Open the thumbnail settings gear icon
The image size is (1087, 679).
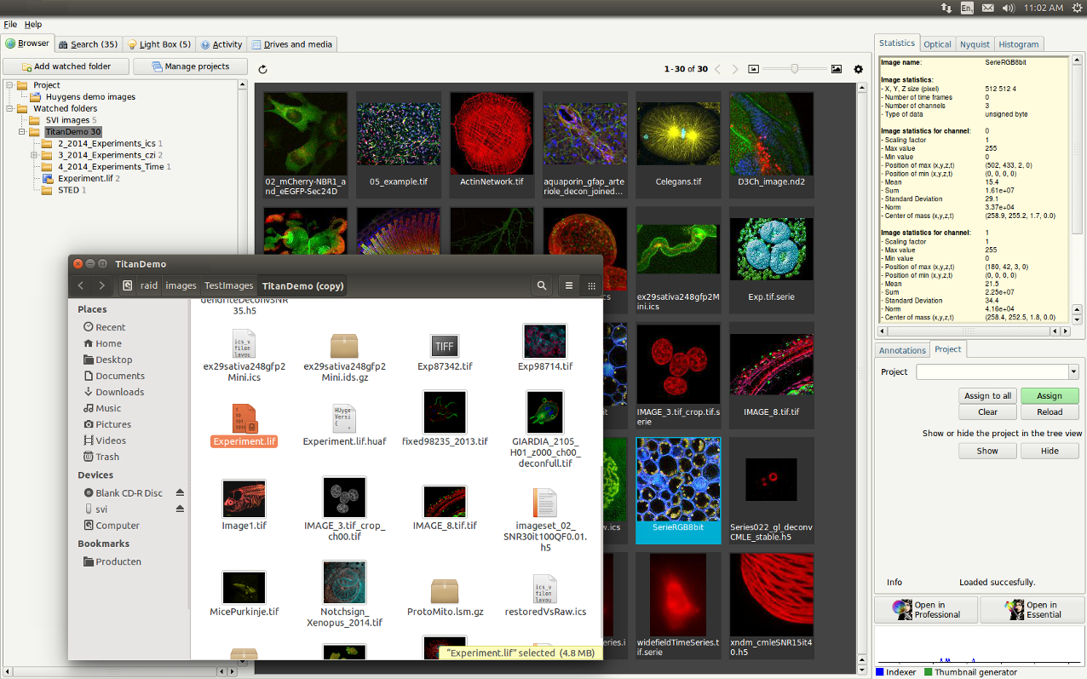pyautogui.click(x=858, y=69)
